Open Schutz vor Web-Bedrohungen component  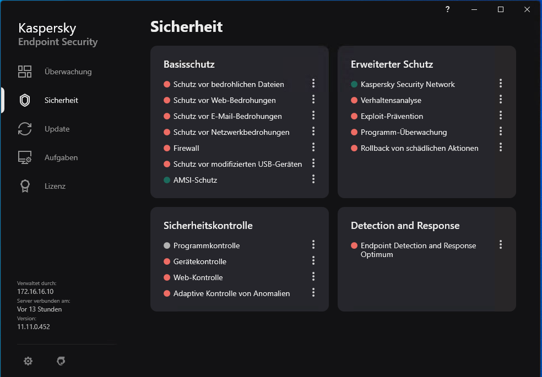click(225, 100)
